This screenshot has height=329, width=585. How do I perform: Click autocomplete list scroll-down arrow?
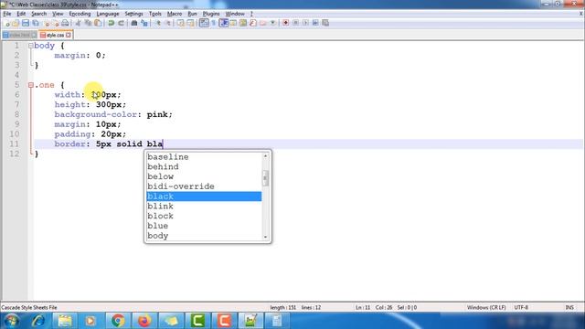pyautogui.click(x=265, y=237)
